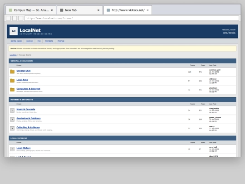Click the Register link in the header

point(232,33)
